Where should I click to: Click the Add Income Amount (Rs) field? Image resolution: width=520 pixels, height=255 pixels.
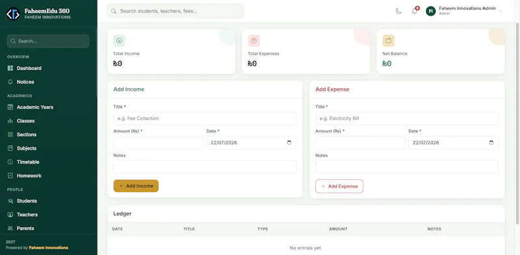(x=158, y=143)
